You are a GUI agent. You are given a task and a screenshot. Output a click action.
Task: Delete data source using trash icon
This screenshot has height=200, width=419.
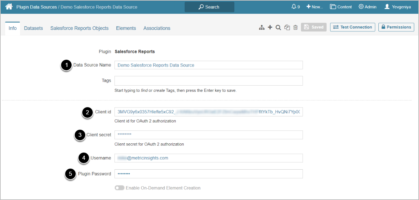[x=295, y=28]
